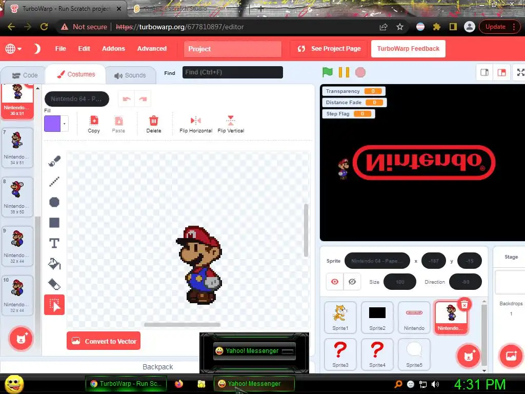The height and width of the screenshot is (394, 525).
Task: Expand the Backpack panel
Action: 158,367
